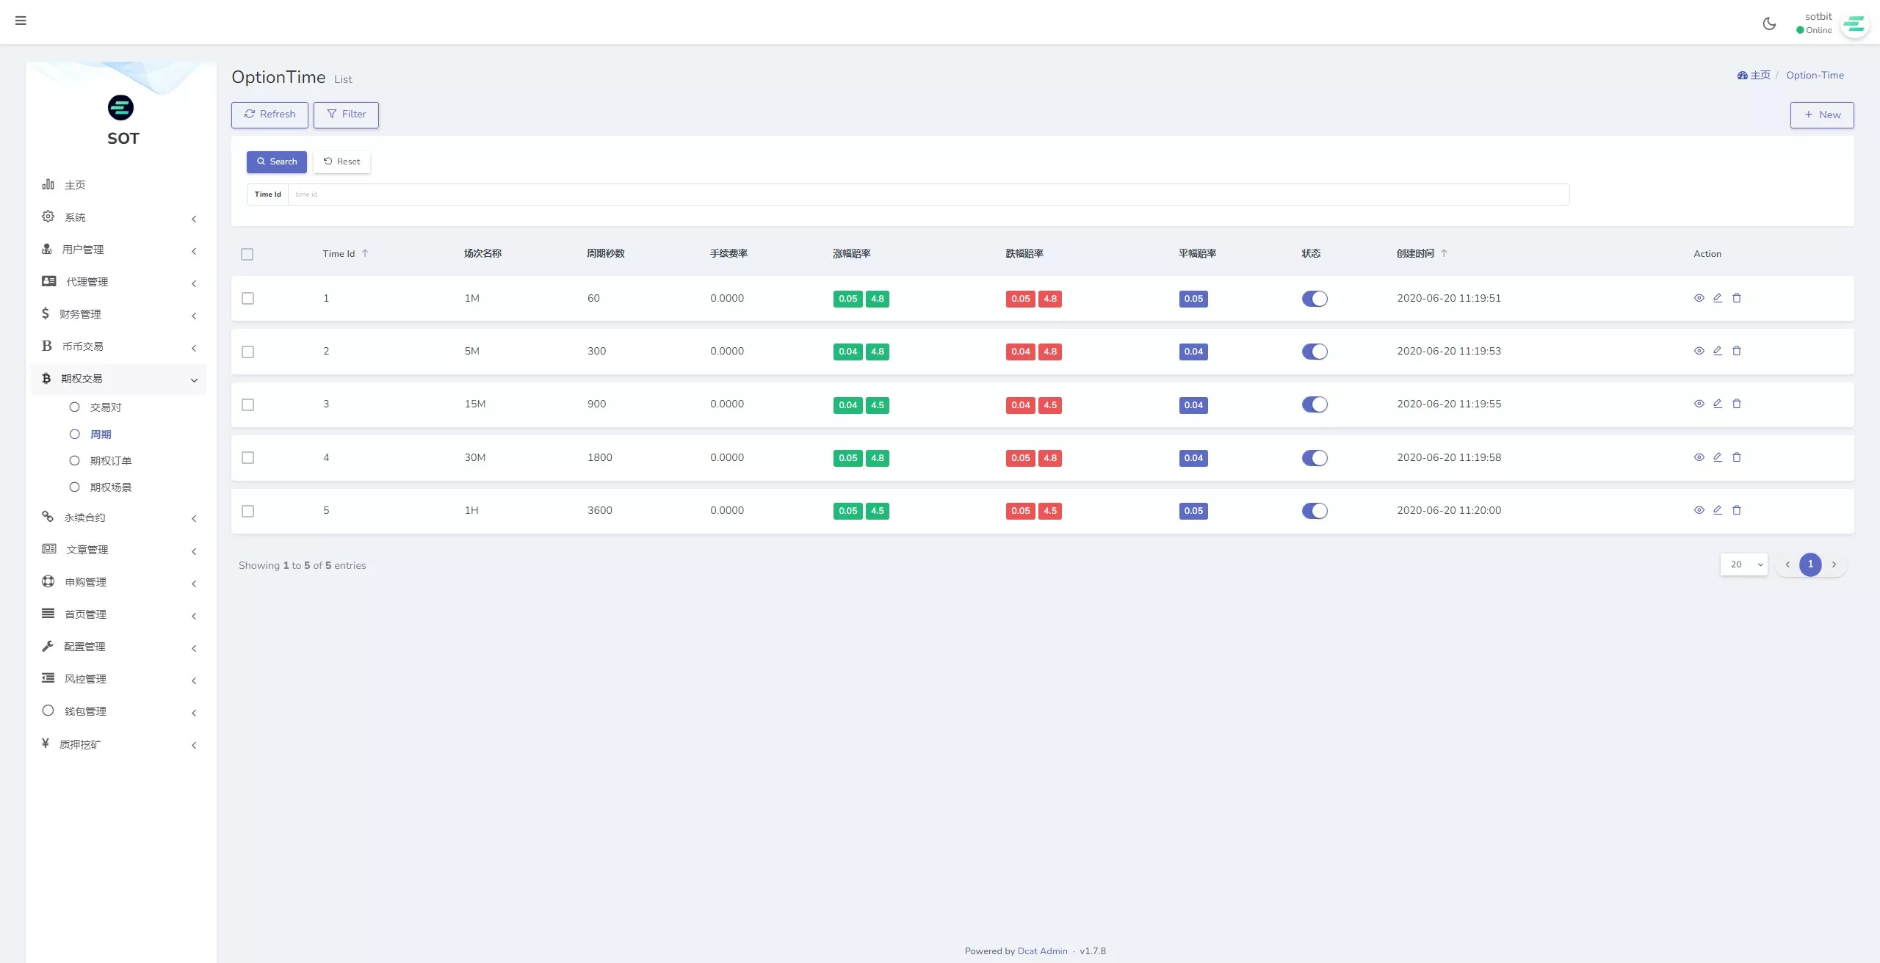Image resolution: width=1880 pixels, height=963 pixels.
Task: Open the sotbit user avatar
Action: (1854, 24)
